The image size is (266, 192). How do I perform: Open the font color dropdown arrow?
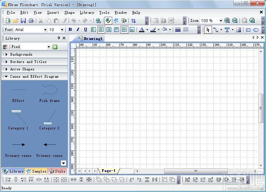click(x=147, y=30)
